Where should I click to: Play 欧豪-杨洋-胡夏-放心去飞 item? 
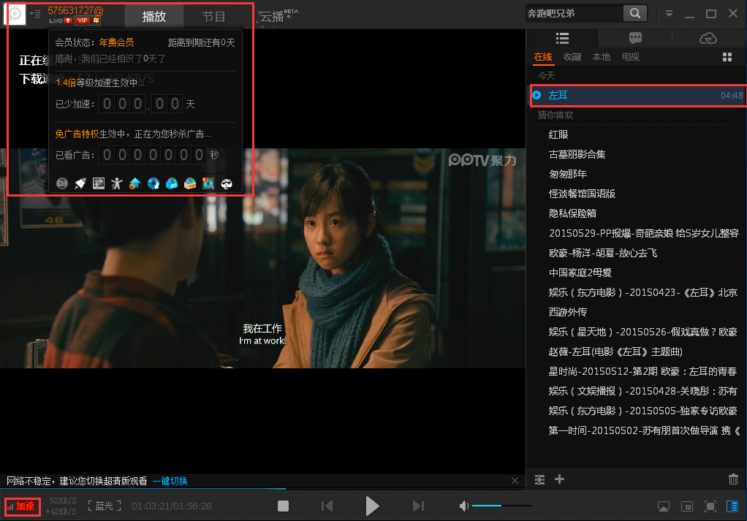pos(603,253)
